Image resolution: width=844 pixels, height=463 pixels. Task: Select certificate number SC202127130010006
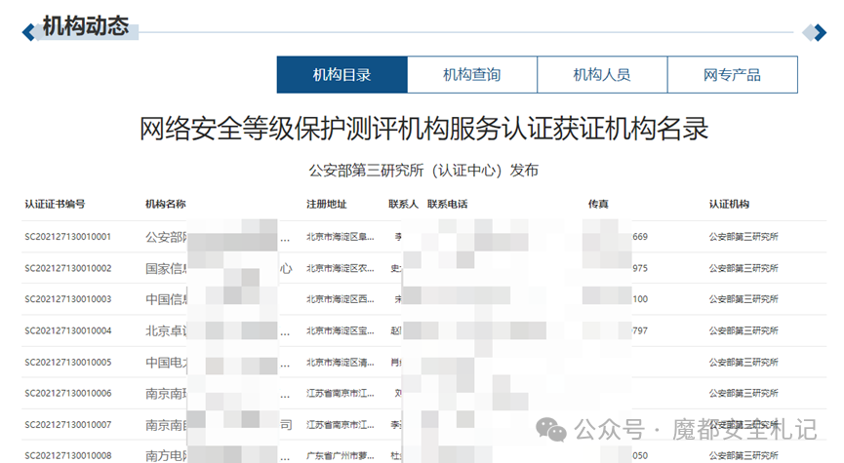(x=68, y=393)
